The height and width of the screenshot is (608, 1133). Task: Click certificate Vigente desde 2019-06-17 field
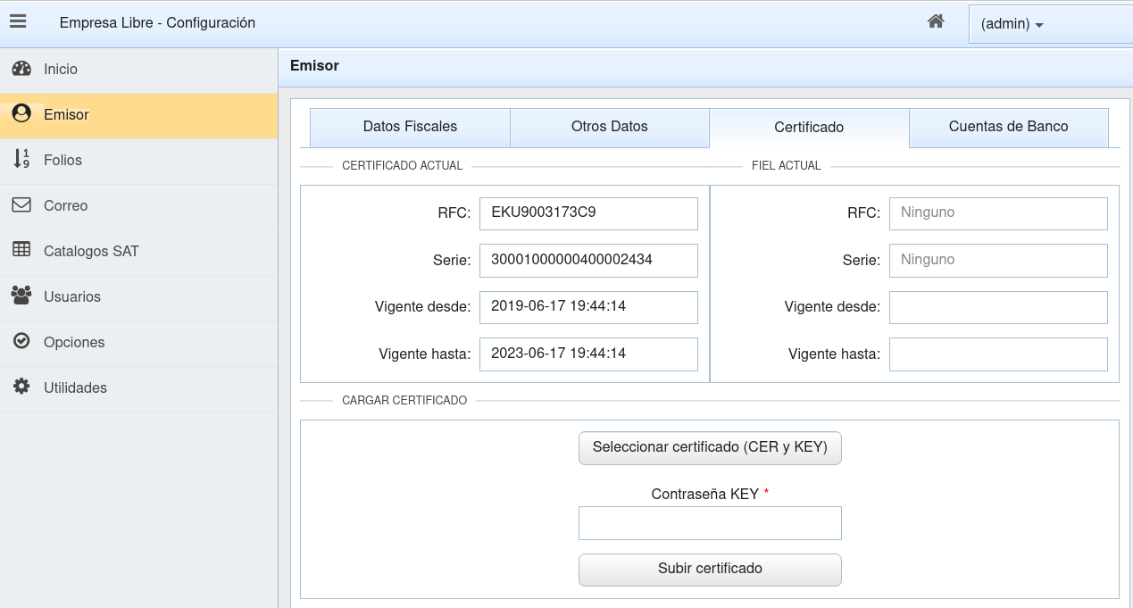point(588,307)
